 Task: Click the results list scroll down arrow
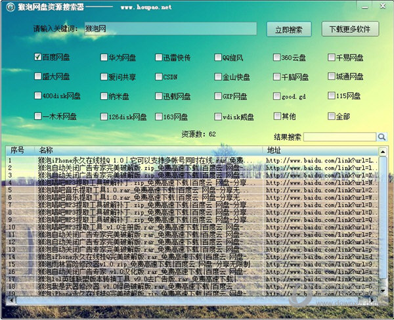(x=383, y=290)
